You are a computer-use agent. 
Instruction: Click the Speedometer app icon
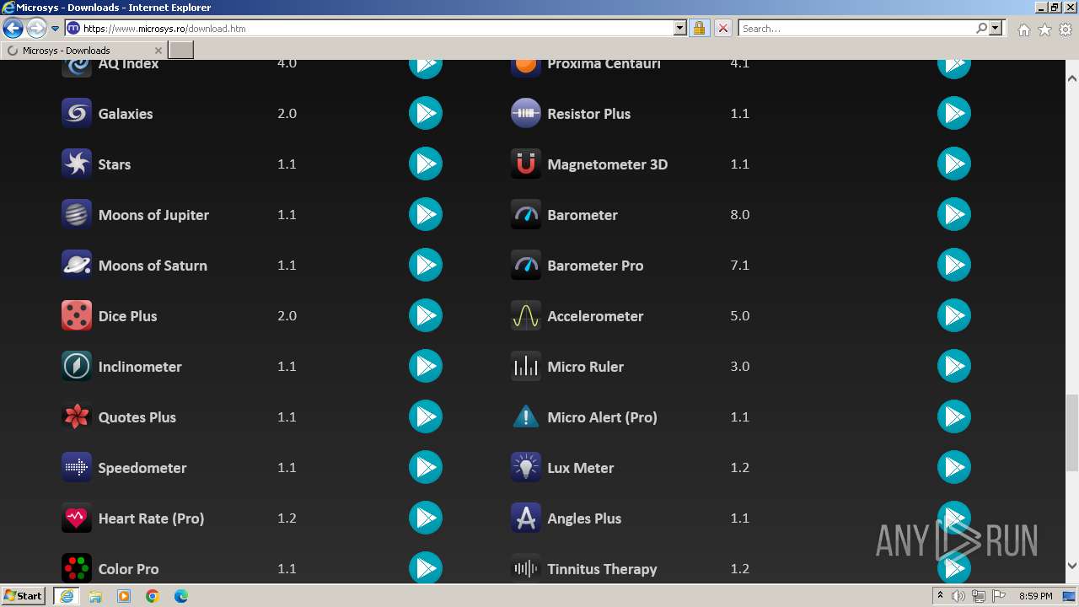click(77, 467)
